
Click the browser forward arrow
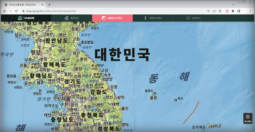(x=11, y=11)
